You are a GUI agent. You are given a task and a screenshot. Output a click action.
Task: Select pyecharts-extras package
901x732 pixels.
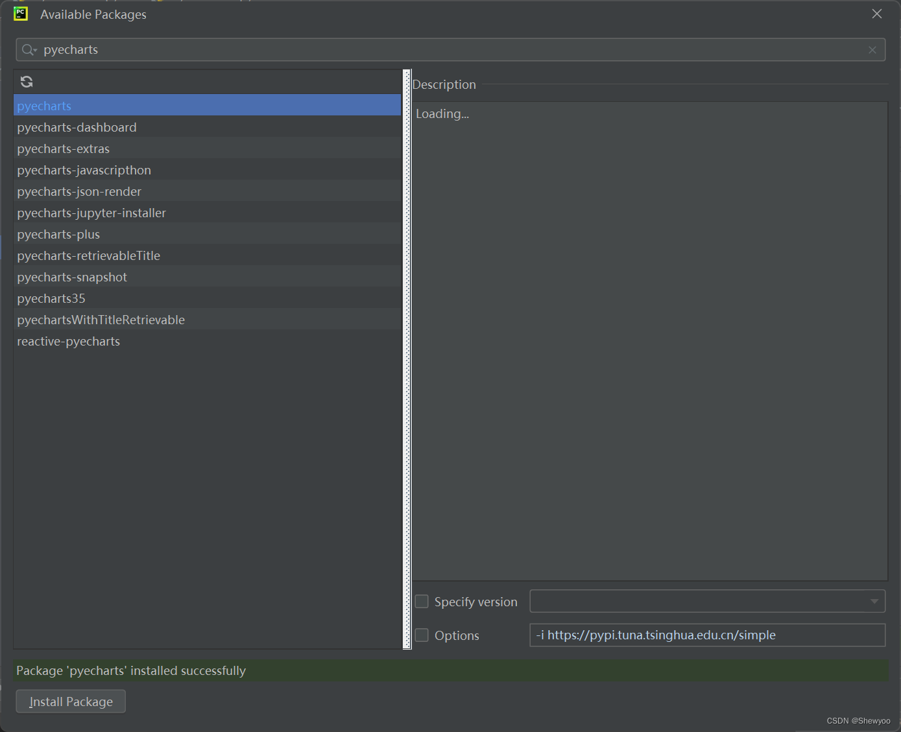pos(64,148)
